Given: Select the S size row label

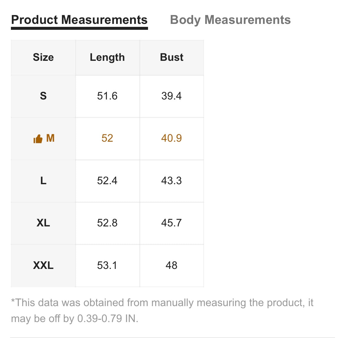Looking at the screenshot, I should pos(43,96).
